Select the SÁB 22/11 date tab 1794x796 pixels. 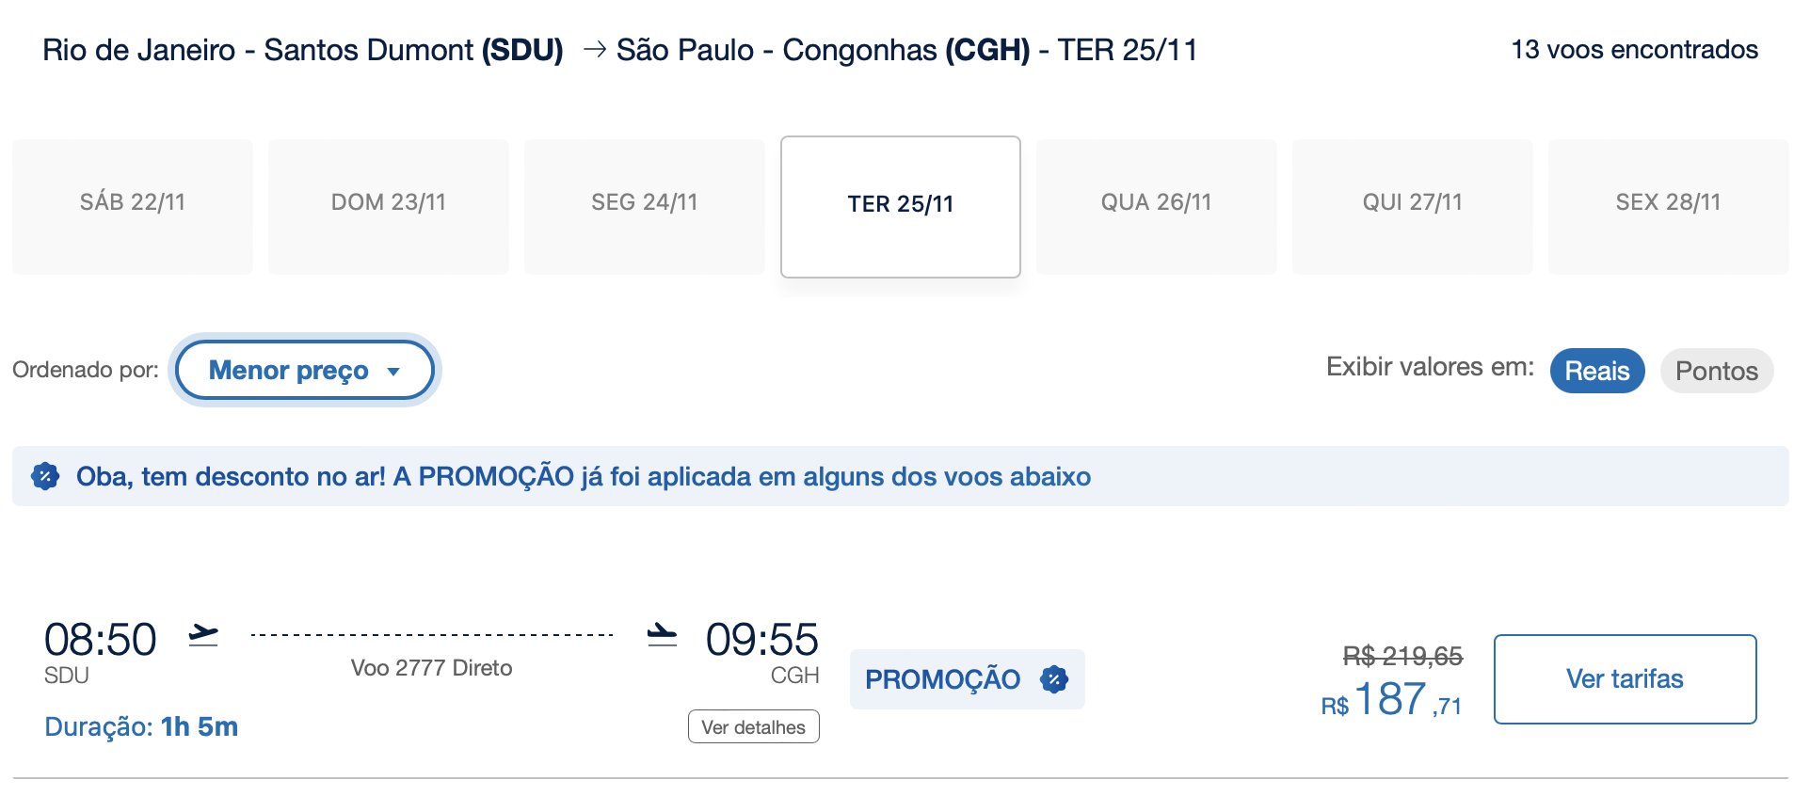click(x=133, y=203)
